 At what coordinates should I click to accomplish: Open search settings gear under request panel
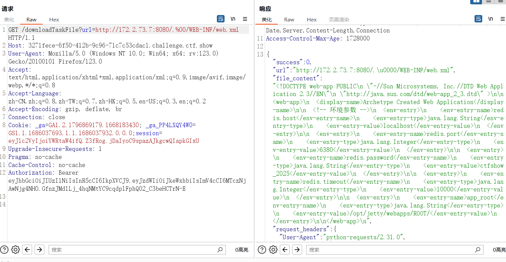pyautogui.click(x=16, y=250)
